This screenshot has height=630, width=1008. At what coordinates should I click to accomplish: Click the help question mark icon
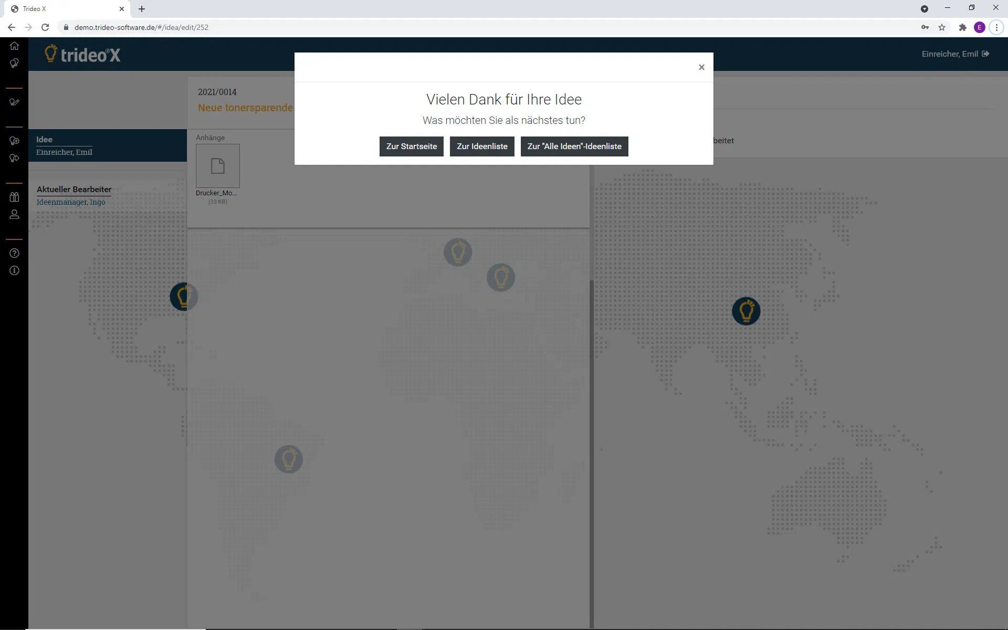click(14, 253)
